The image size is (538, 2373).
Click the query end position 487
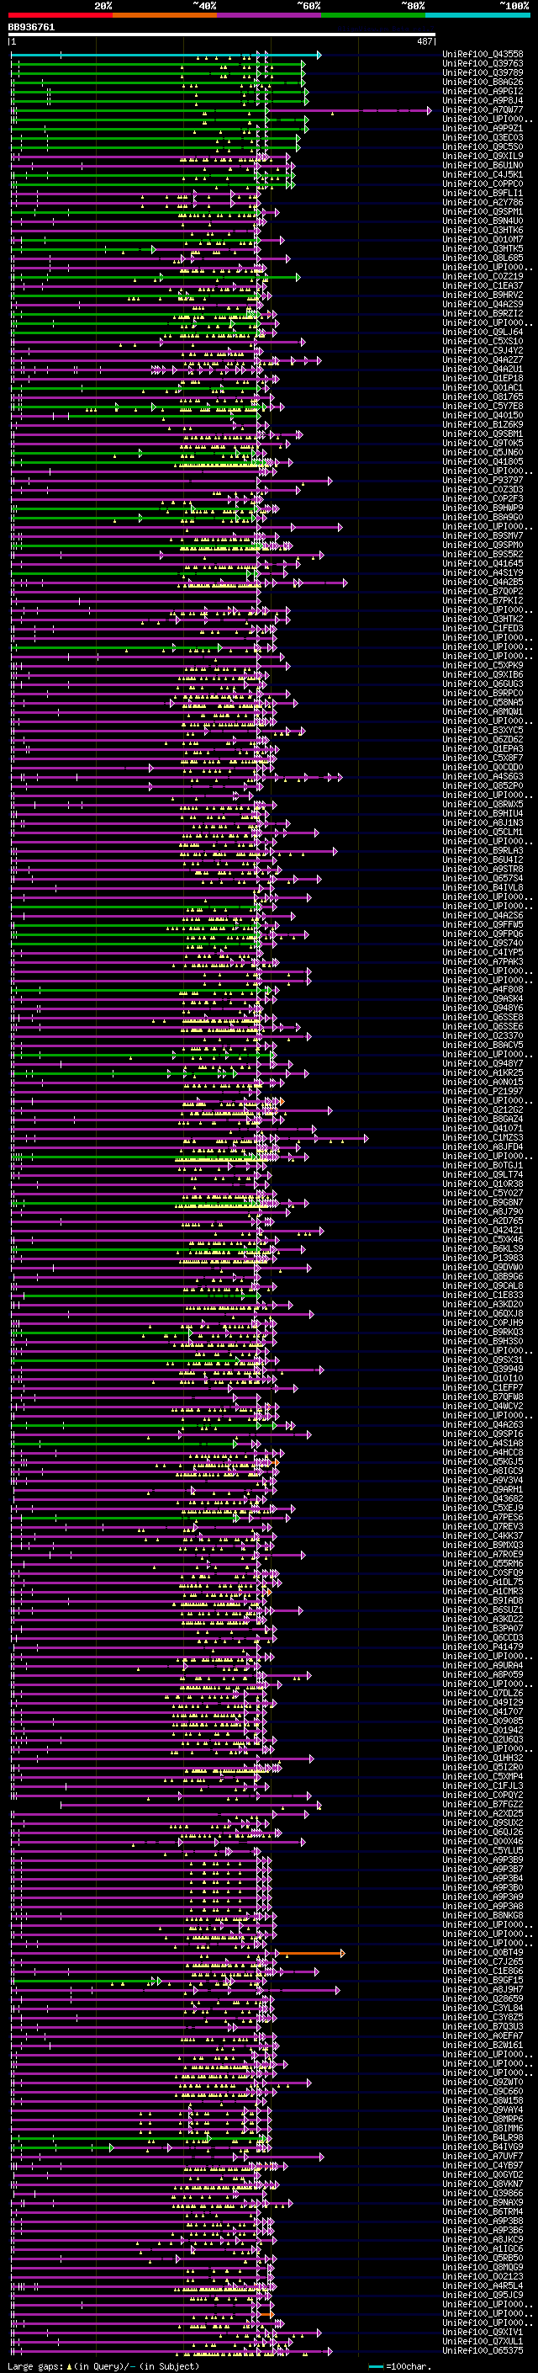click(x=425, y=41)
